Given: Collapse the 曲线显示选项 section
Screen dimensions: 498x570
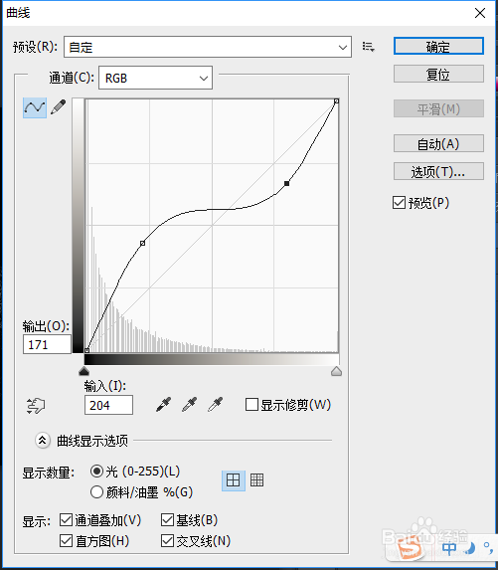Looking at the screenshot, I should click(43, 441).
